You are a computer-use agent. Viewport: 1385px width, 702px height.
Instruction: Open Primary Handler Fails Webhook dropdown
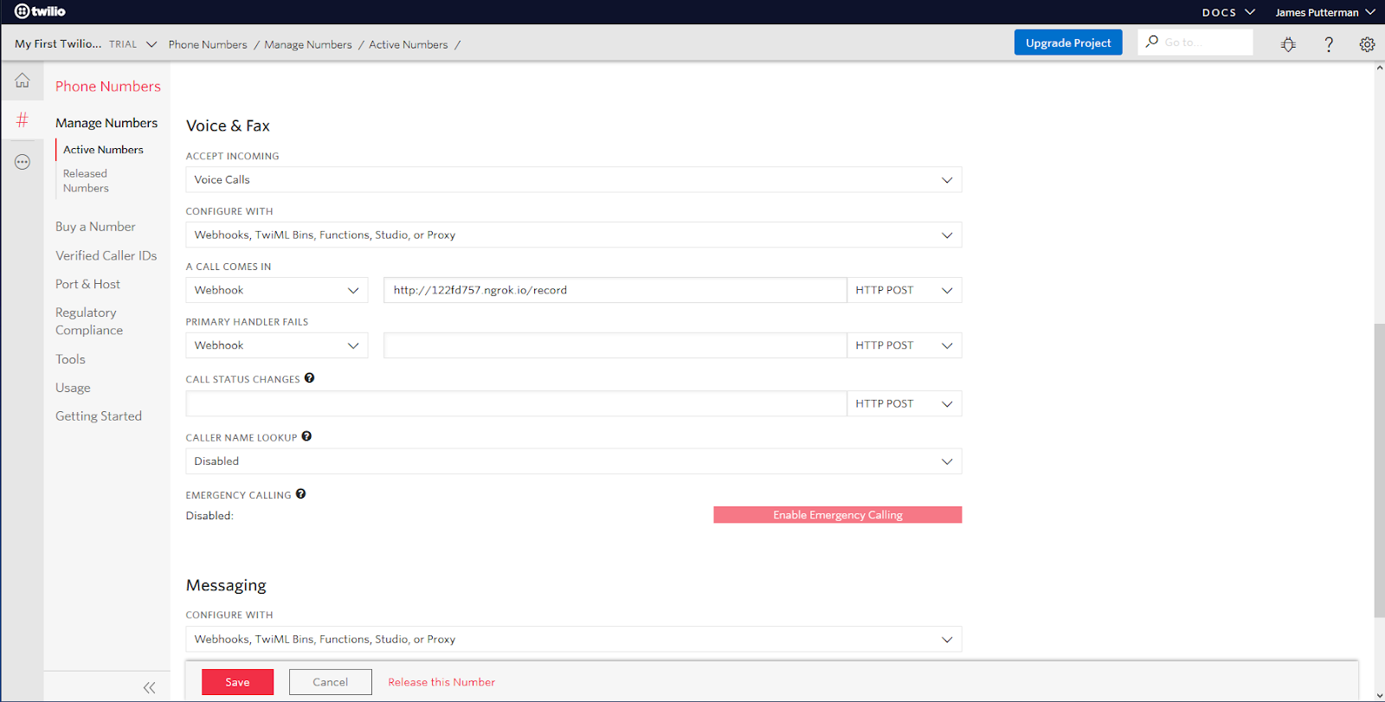(x=277, y=345)
